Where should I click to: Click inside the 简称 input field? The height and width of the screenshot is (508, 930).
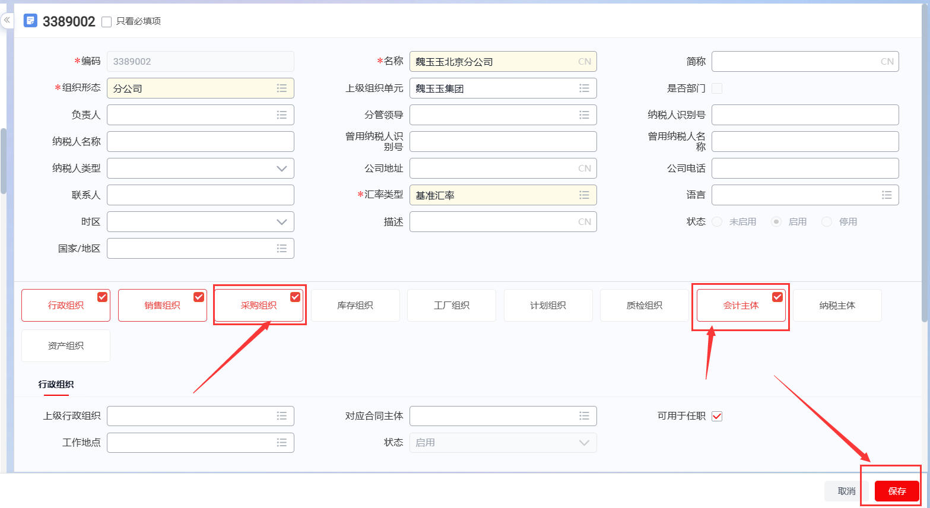(x=801, y=61)
